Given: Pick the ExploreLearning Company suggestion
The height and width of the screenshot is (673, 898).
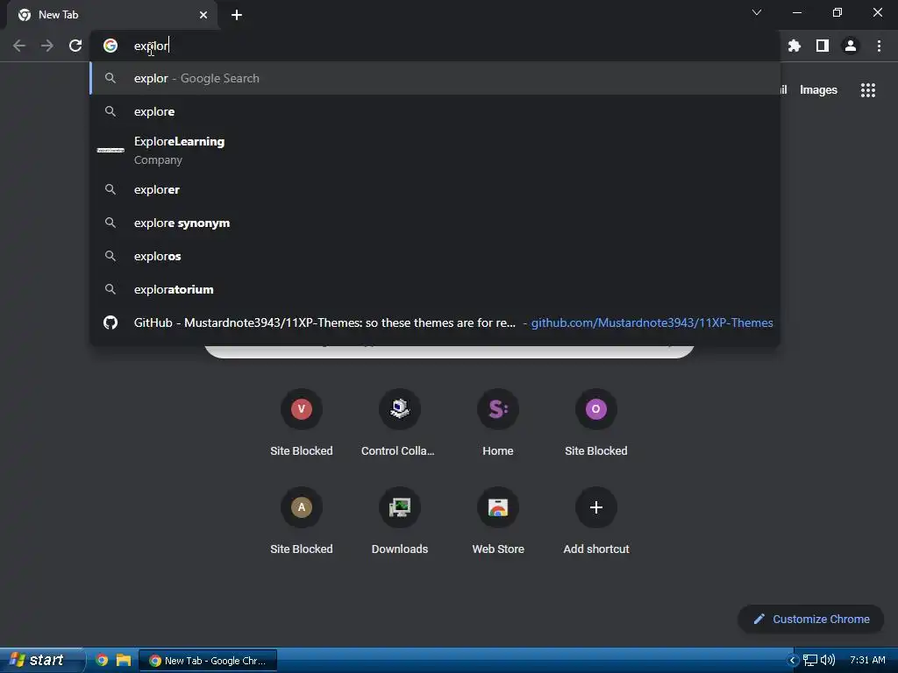Looking at the screenshot, I should [x=435, y=151].
